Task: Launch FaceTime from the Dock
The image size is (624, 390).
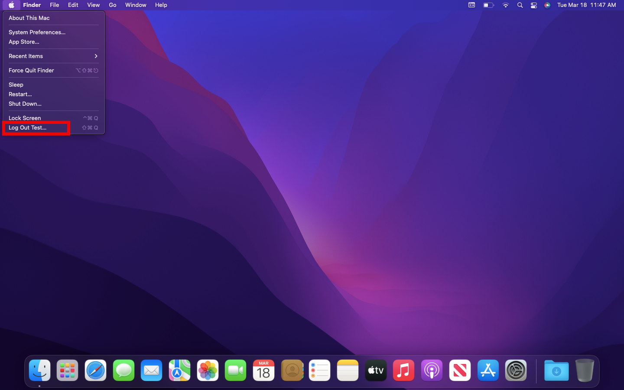Action: (x=236, y=370)
